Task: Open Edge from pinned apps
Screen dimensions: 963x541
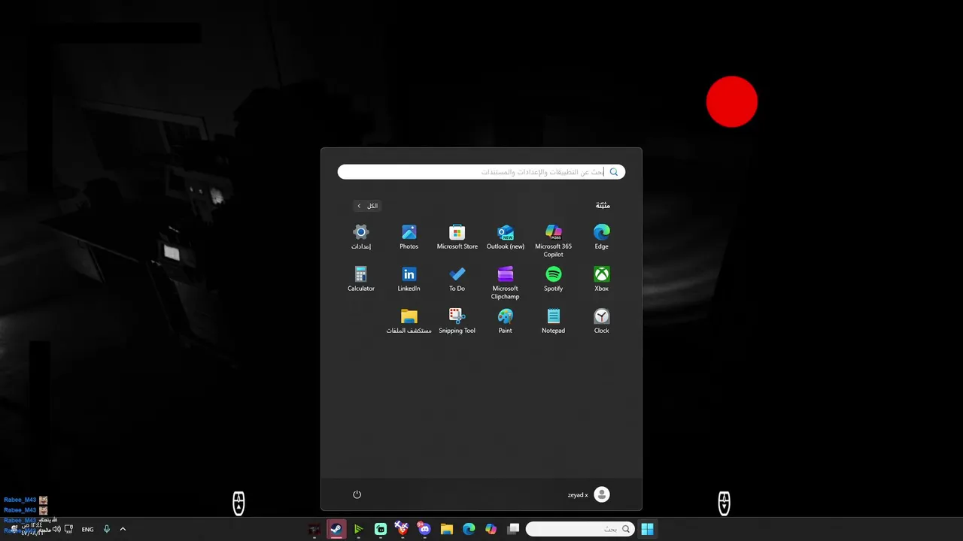Action: pos(602,237)
